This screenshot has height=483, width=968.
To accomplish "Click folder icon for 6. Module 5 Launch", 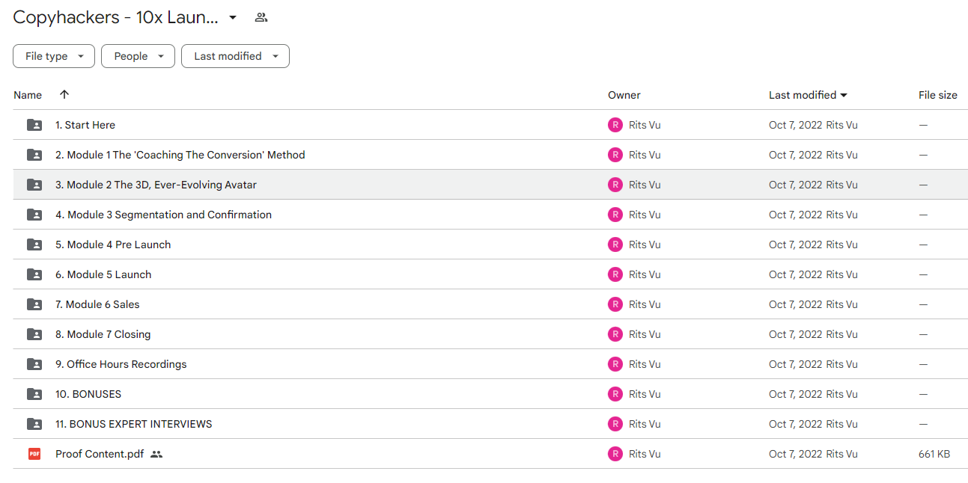I will coord(34,274).
